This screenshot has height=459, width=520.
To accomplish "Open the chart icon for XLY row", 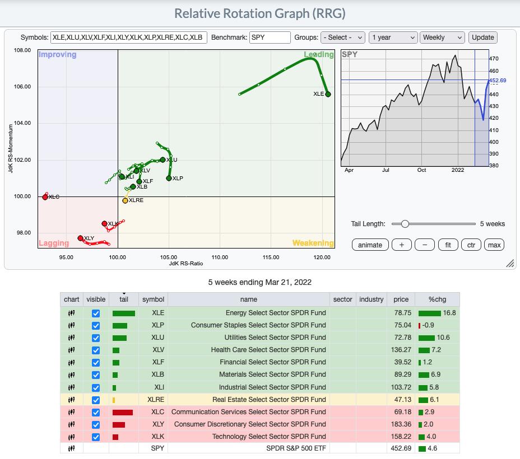I will (x=71, y=424).
